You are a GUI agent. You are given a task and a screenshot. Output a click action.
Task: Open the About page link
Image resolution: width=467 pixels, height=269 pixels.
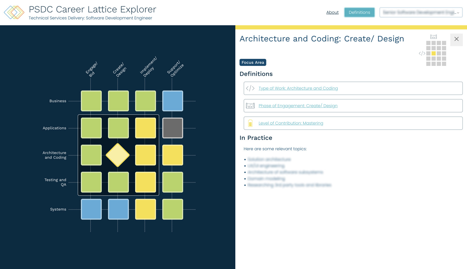(x=332, y=12)
